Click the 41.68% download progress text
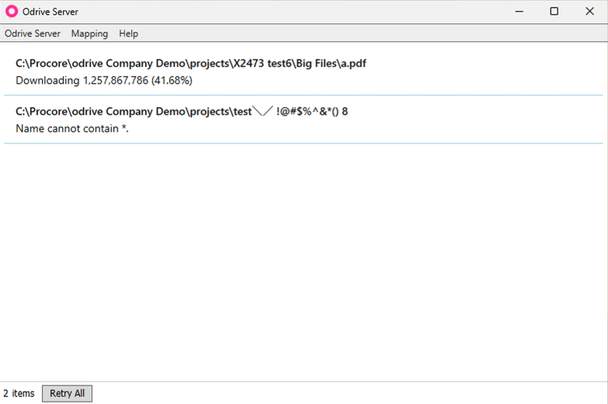This screenshot has height=404, width=608. click(x=173, y=81)
